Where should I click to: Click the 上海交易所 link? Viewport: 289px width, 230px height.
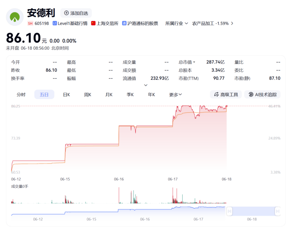(107, 23)
